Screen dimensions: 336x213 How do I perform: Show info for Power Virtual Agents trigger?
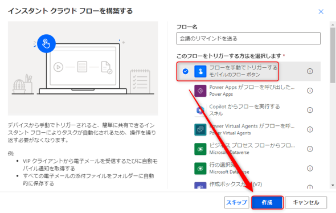(x=310, y=129)
